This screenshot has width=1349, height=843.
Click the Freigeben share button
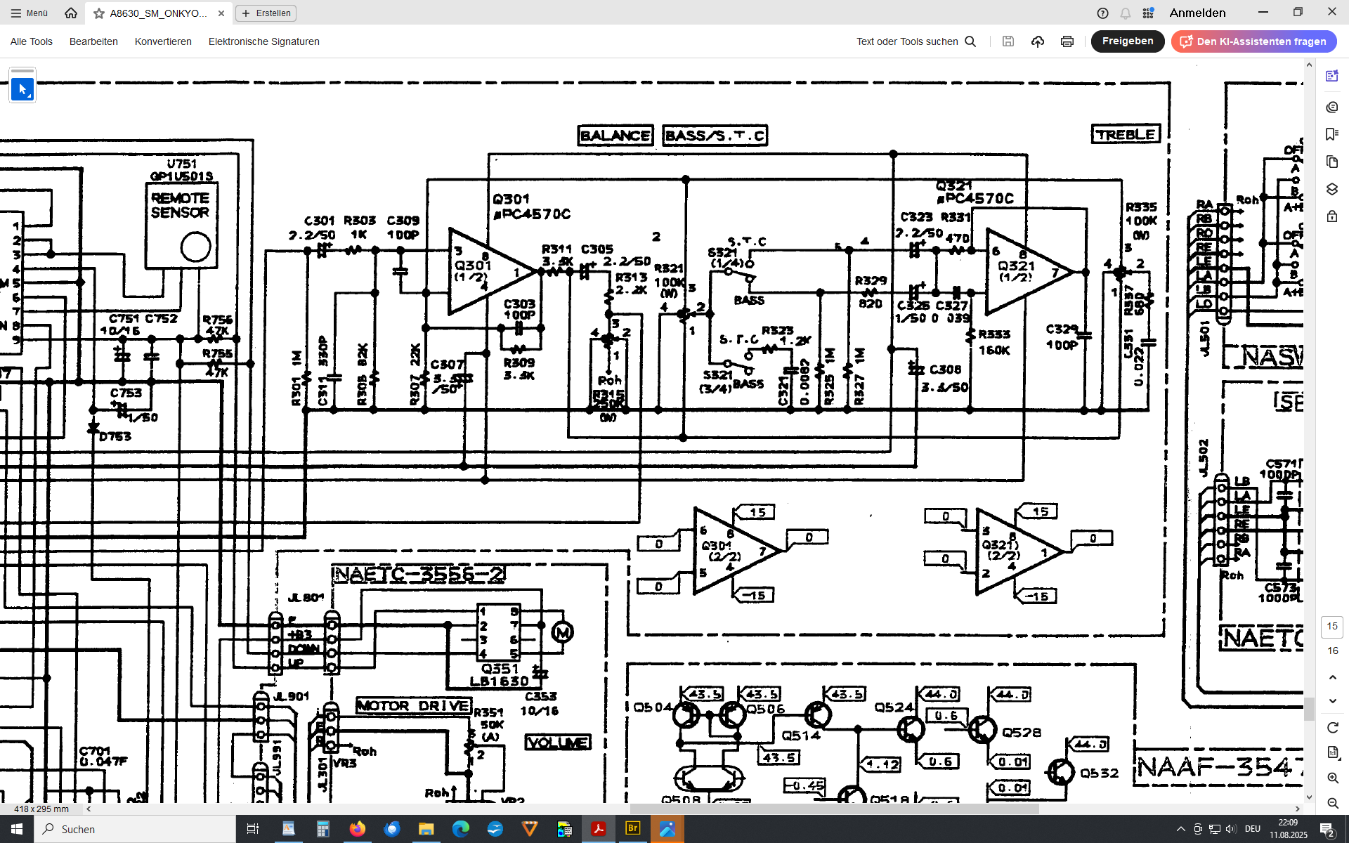click(1128, 41)
